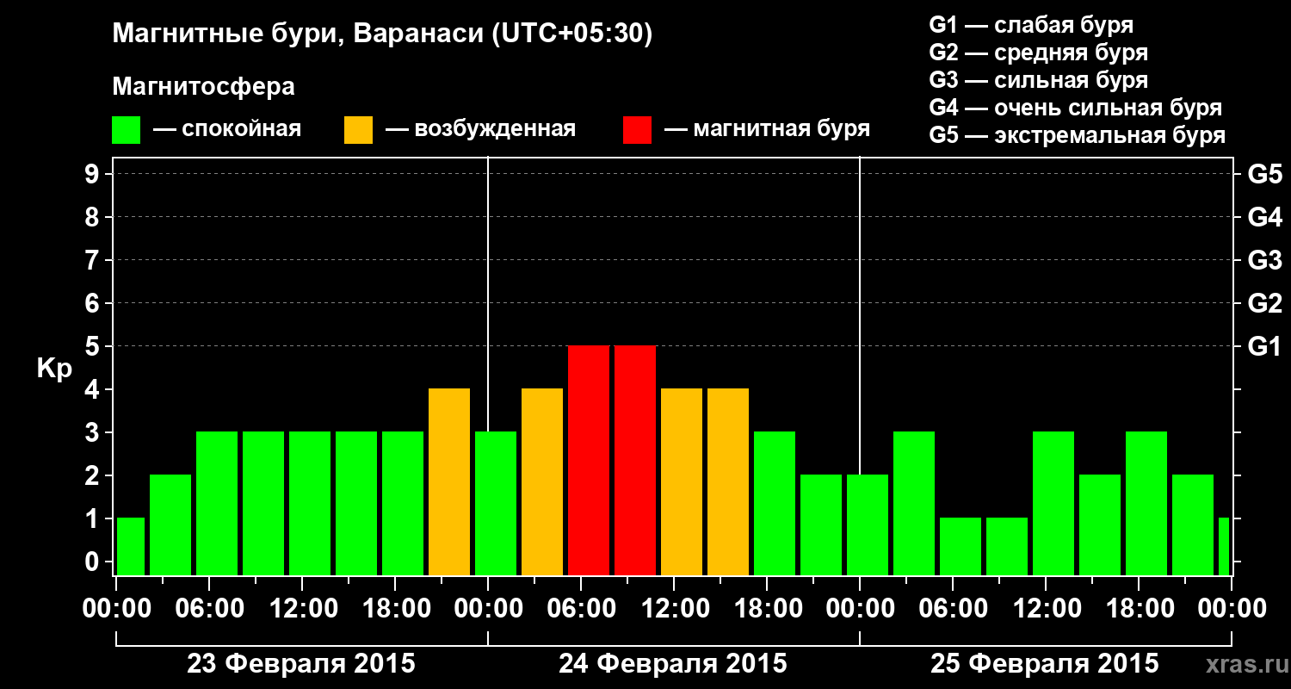Image resolution: width=1291 pixels, height=689 pixels.
Task: Click the 12:00 time label of 25 February
Action: (x=1047, y=608)
